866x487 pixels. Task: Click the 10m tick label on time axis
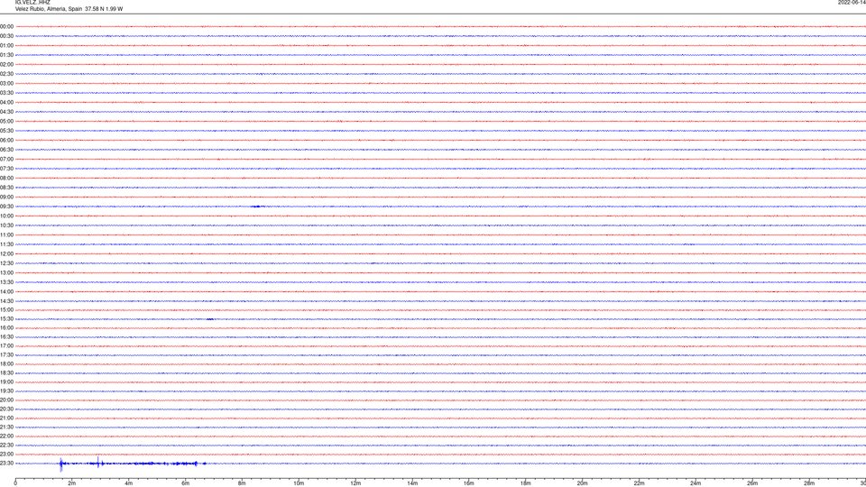(x=299, y=483)
